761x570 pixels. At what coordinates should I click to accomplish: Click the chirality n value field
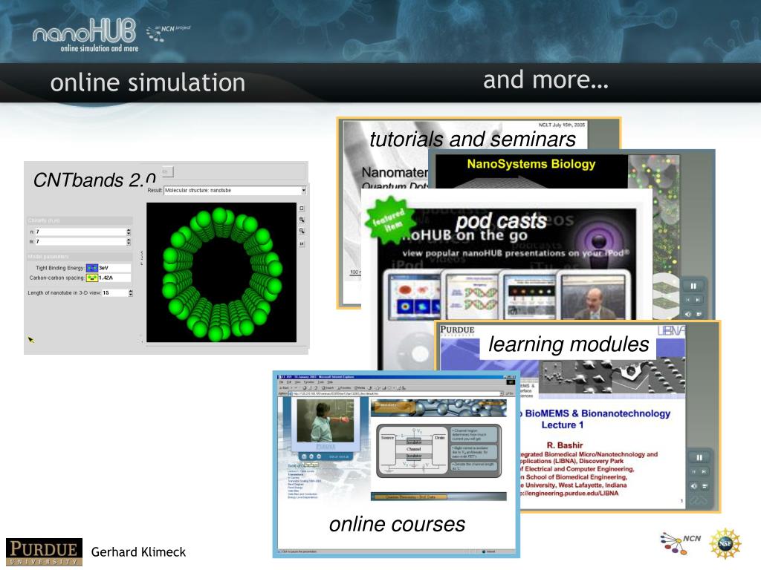[x=80, y=232]
